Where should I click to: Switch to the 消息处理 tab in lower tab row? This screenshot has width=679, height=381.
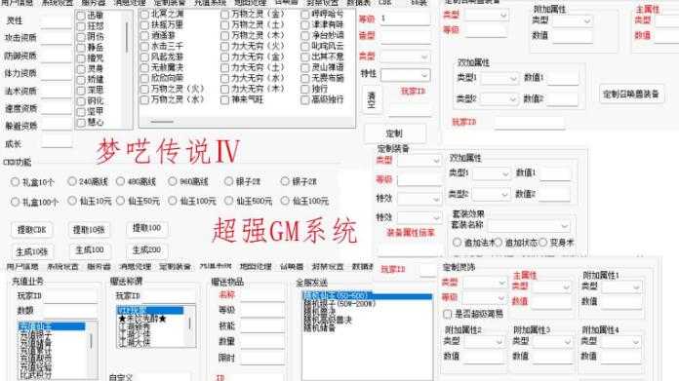click(x=136, y=267)
